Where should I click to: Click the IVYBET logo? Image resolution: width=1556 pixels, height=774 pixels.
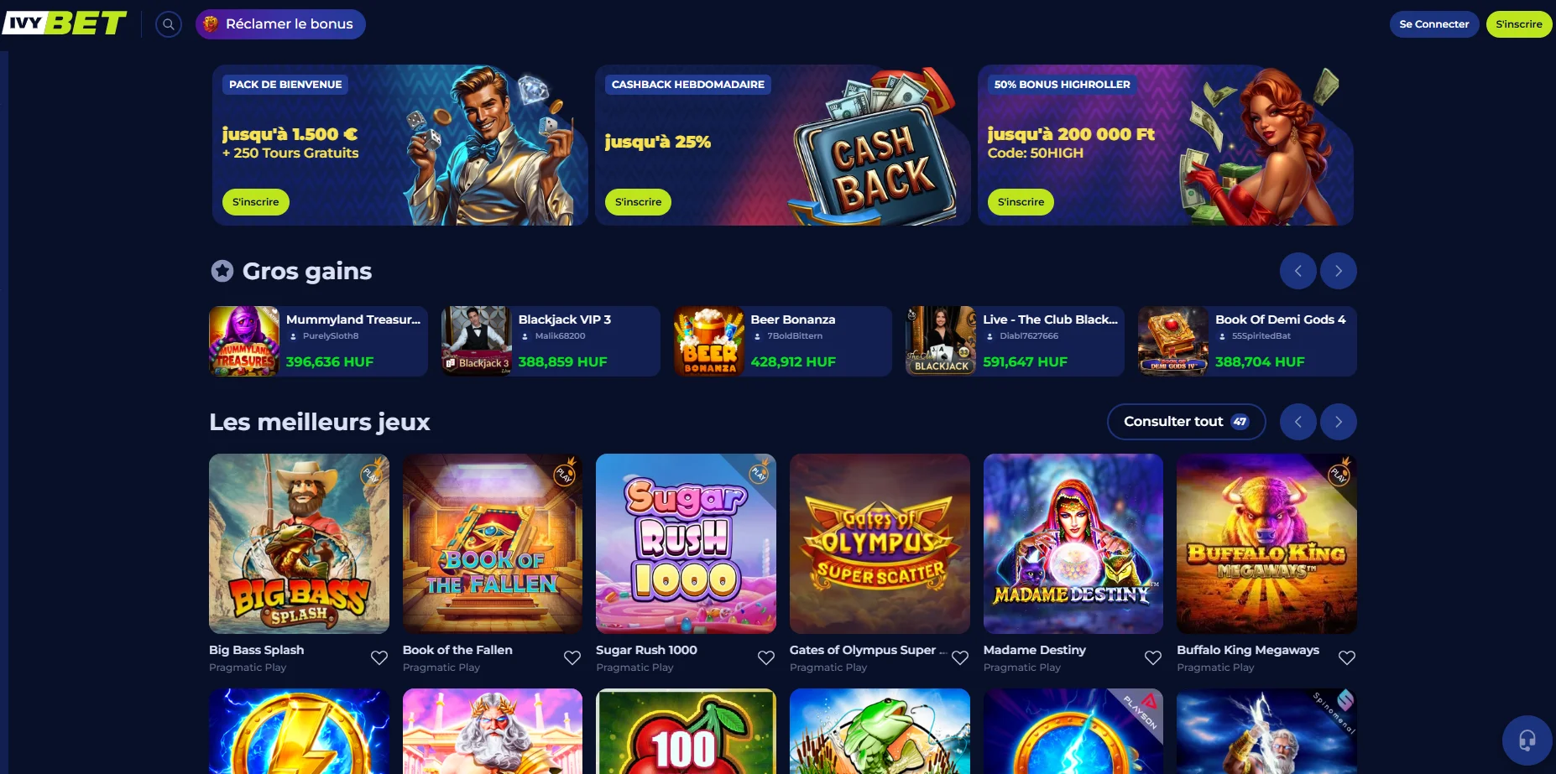(x=65, y=23)
